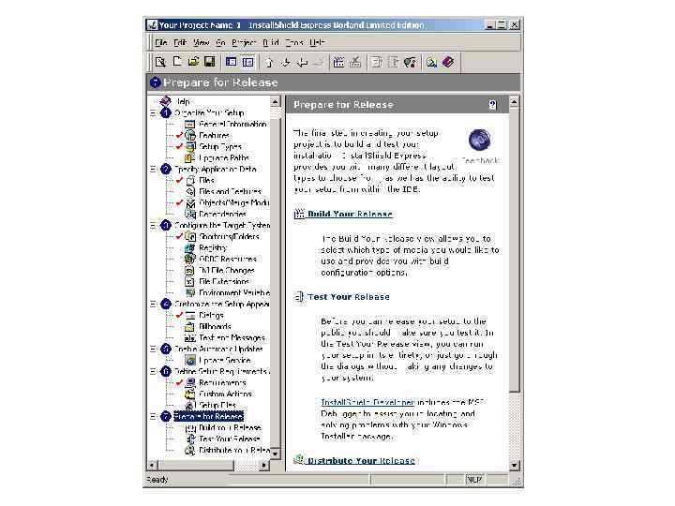
Task: Collapse Prepare for Release node
Action: coord(153,416)
